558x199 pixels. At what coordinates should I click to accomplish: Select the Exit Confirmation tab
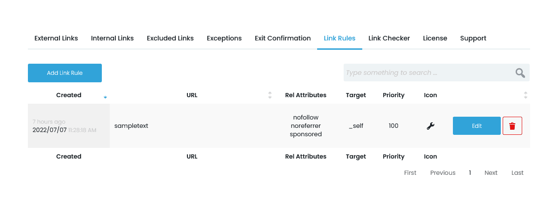point(283,38)
